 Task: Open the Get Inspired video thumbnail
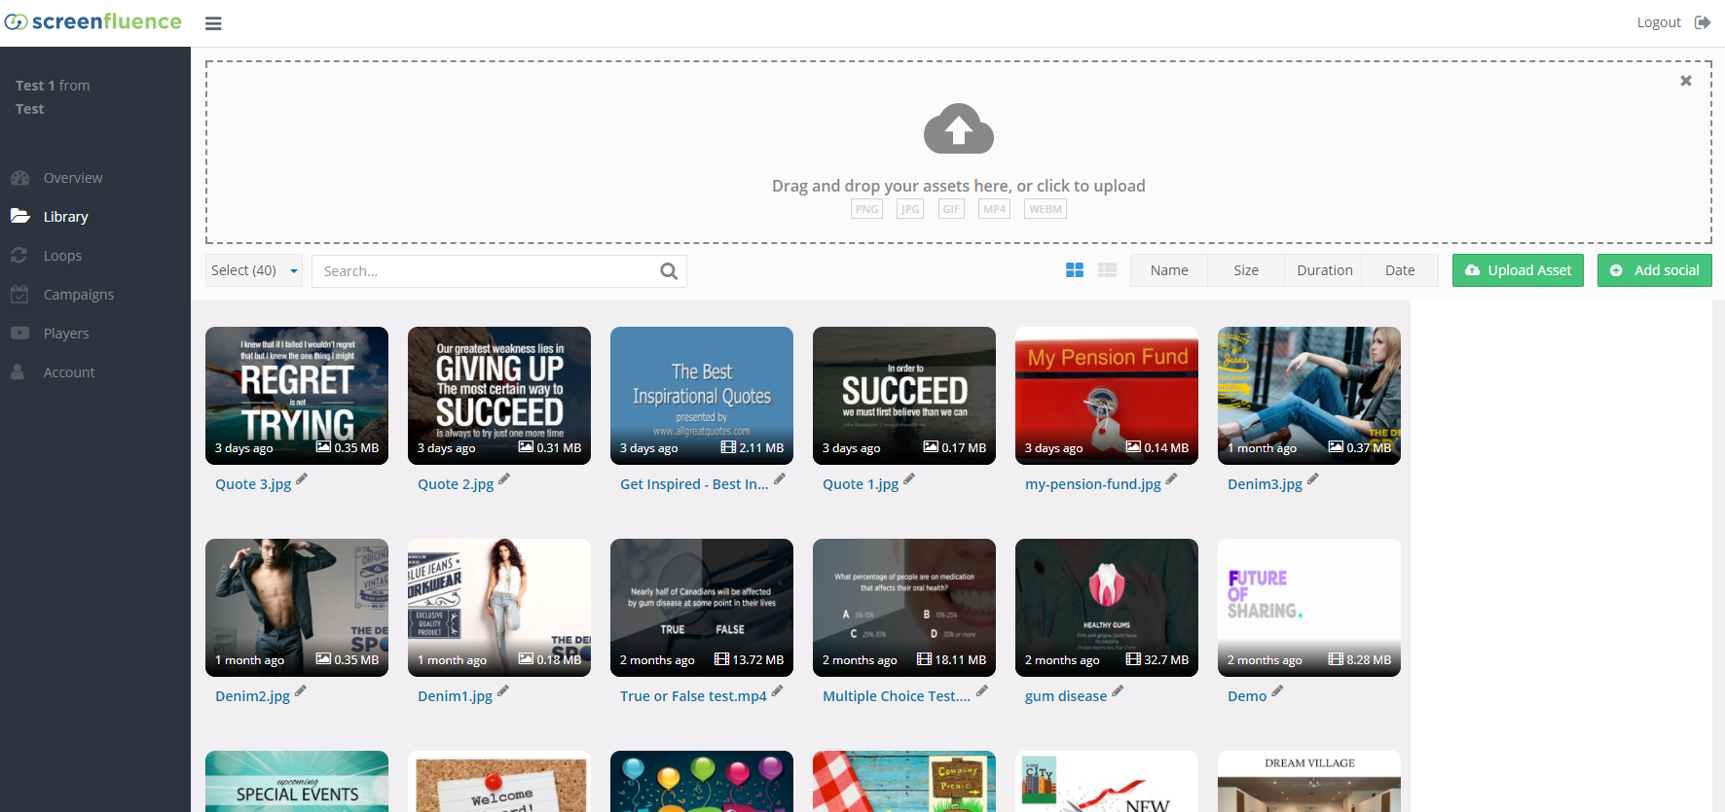coord(702,396)
